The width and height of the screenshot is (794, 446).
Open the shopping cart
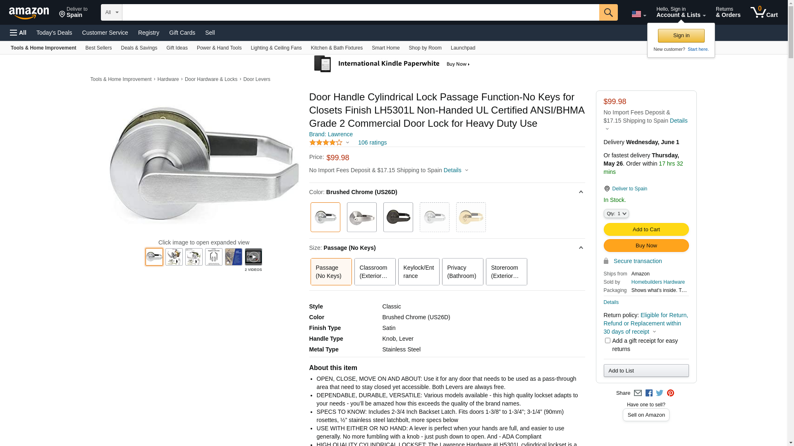pos(764,12)
